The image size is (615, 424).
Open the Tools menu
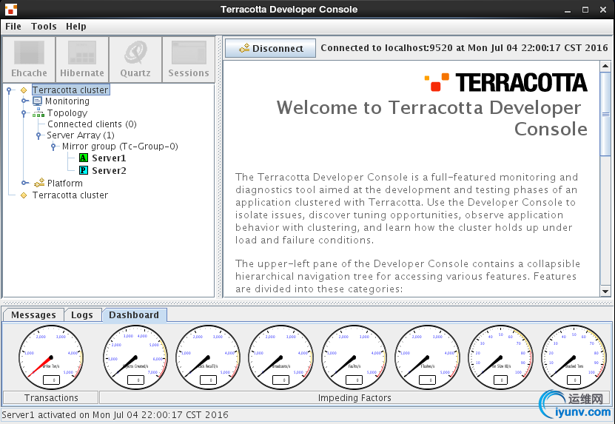point(44,27)
